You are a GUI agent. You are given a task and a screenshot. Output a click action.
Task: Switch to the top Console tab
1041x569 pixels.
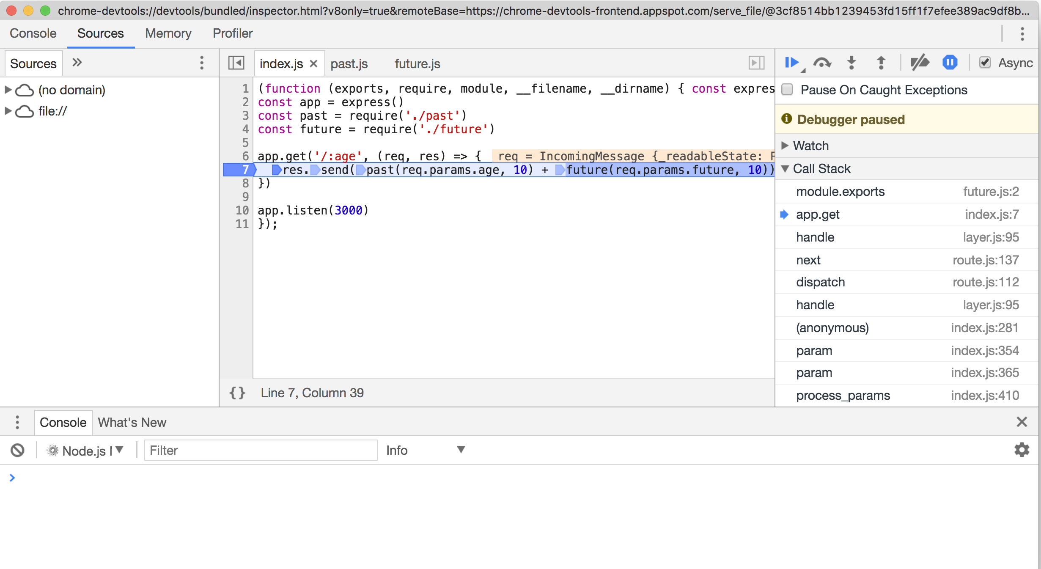click(33, 33)
